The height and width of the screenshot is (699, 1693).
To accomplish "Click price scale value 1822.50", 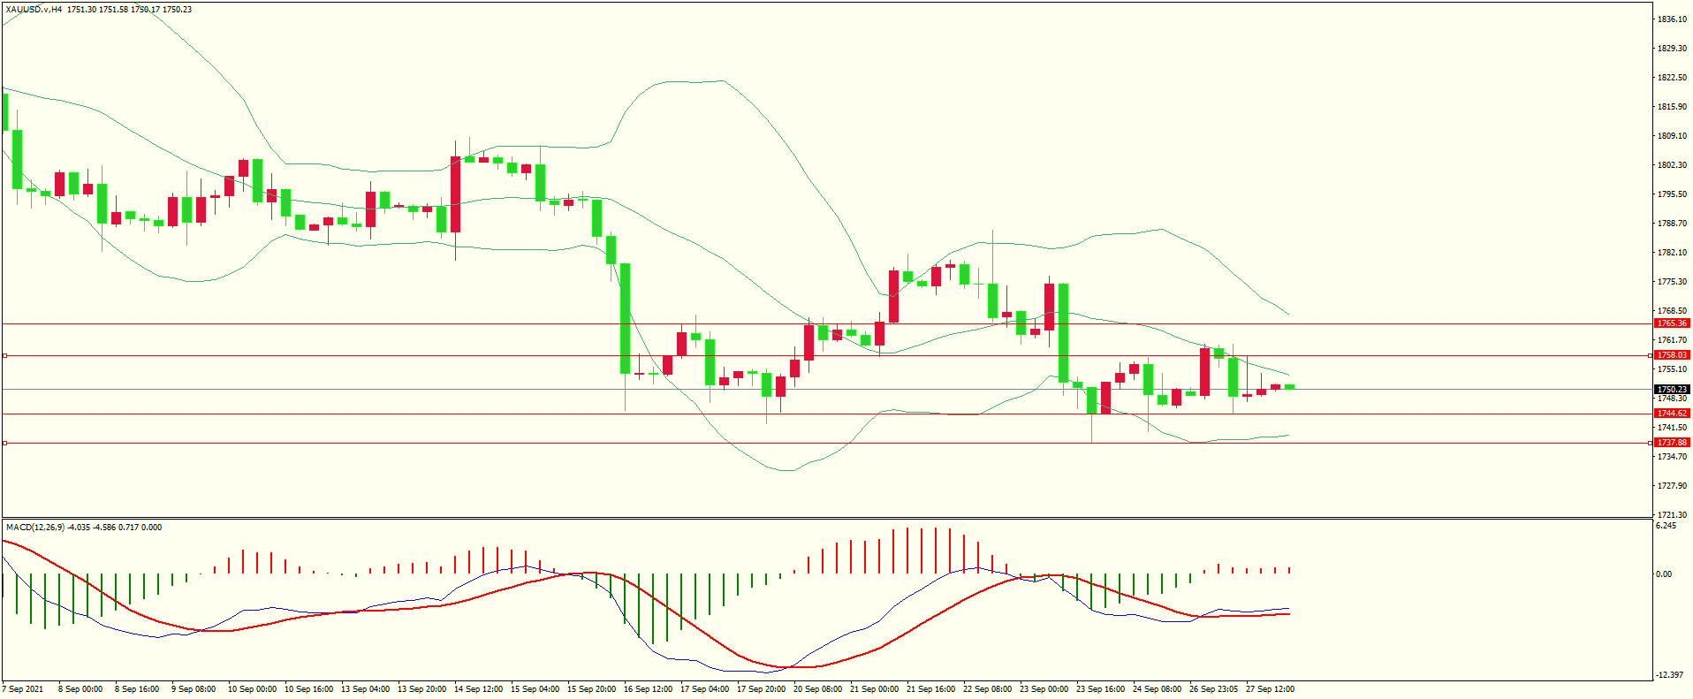I will pos(1672,78).
